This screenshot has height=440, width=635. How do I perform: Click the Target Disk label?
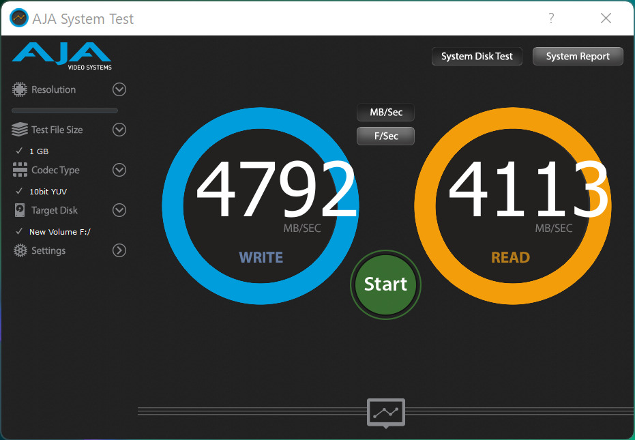pos(55,210)
